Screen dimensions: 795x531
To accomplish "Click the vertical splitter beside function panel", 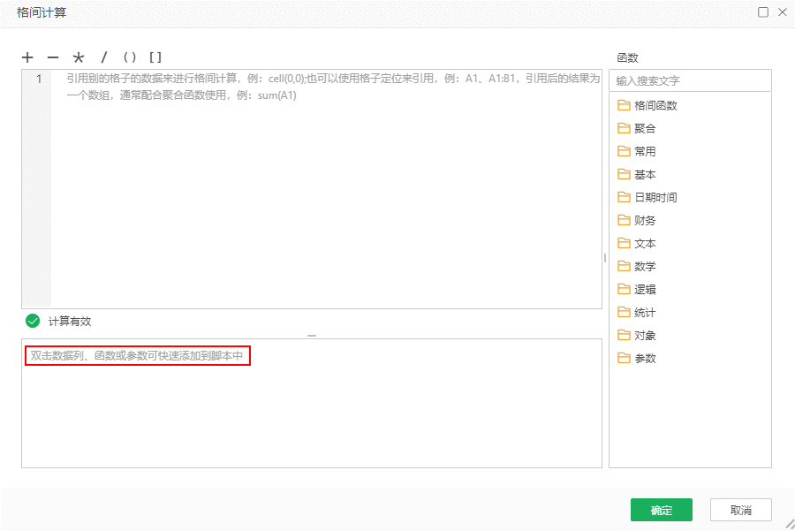I will (x=605, y=258).
